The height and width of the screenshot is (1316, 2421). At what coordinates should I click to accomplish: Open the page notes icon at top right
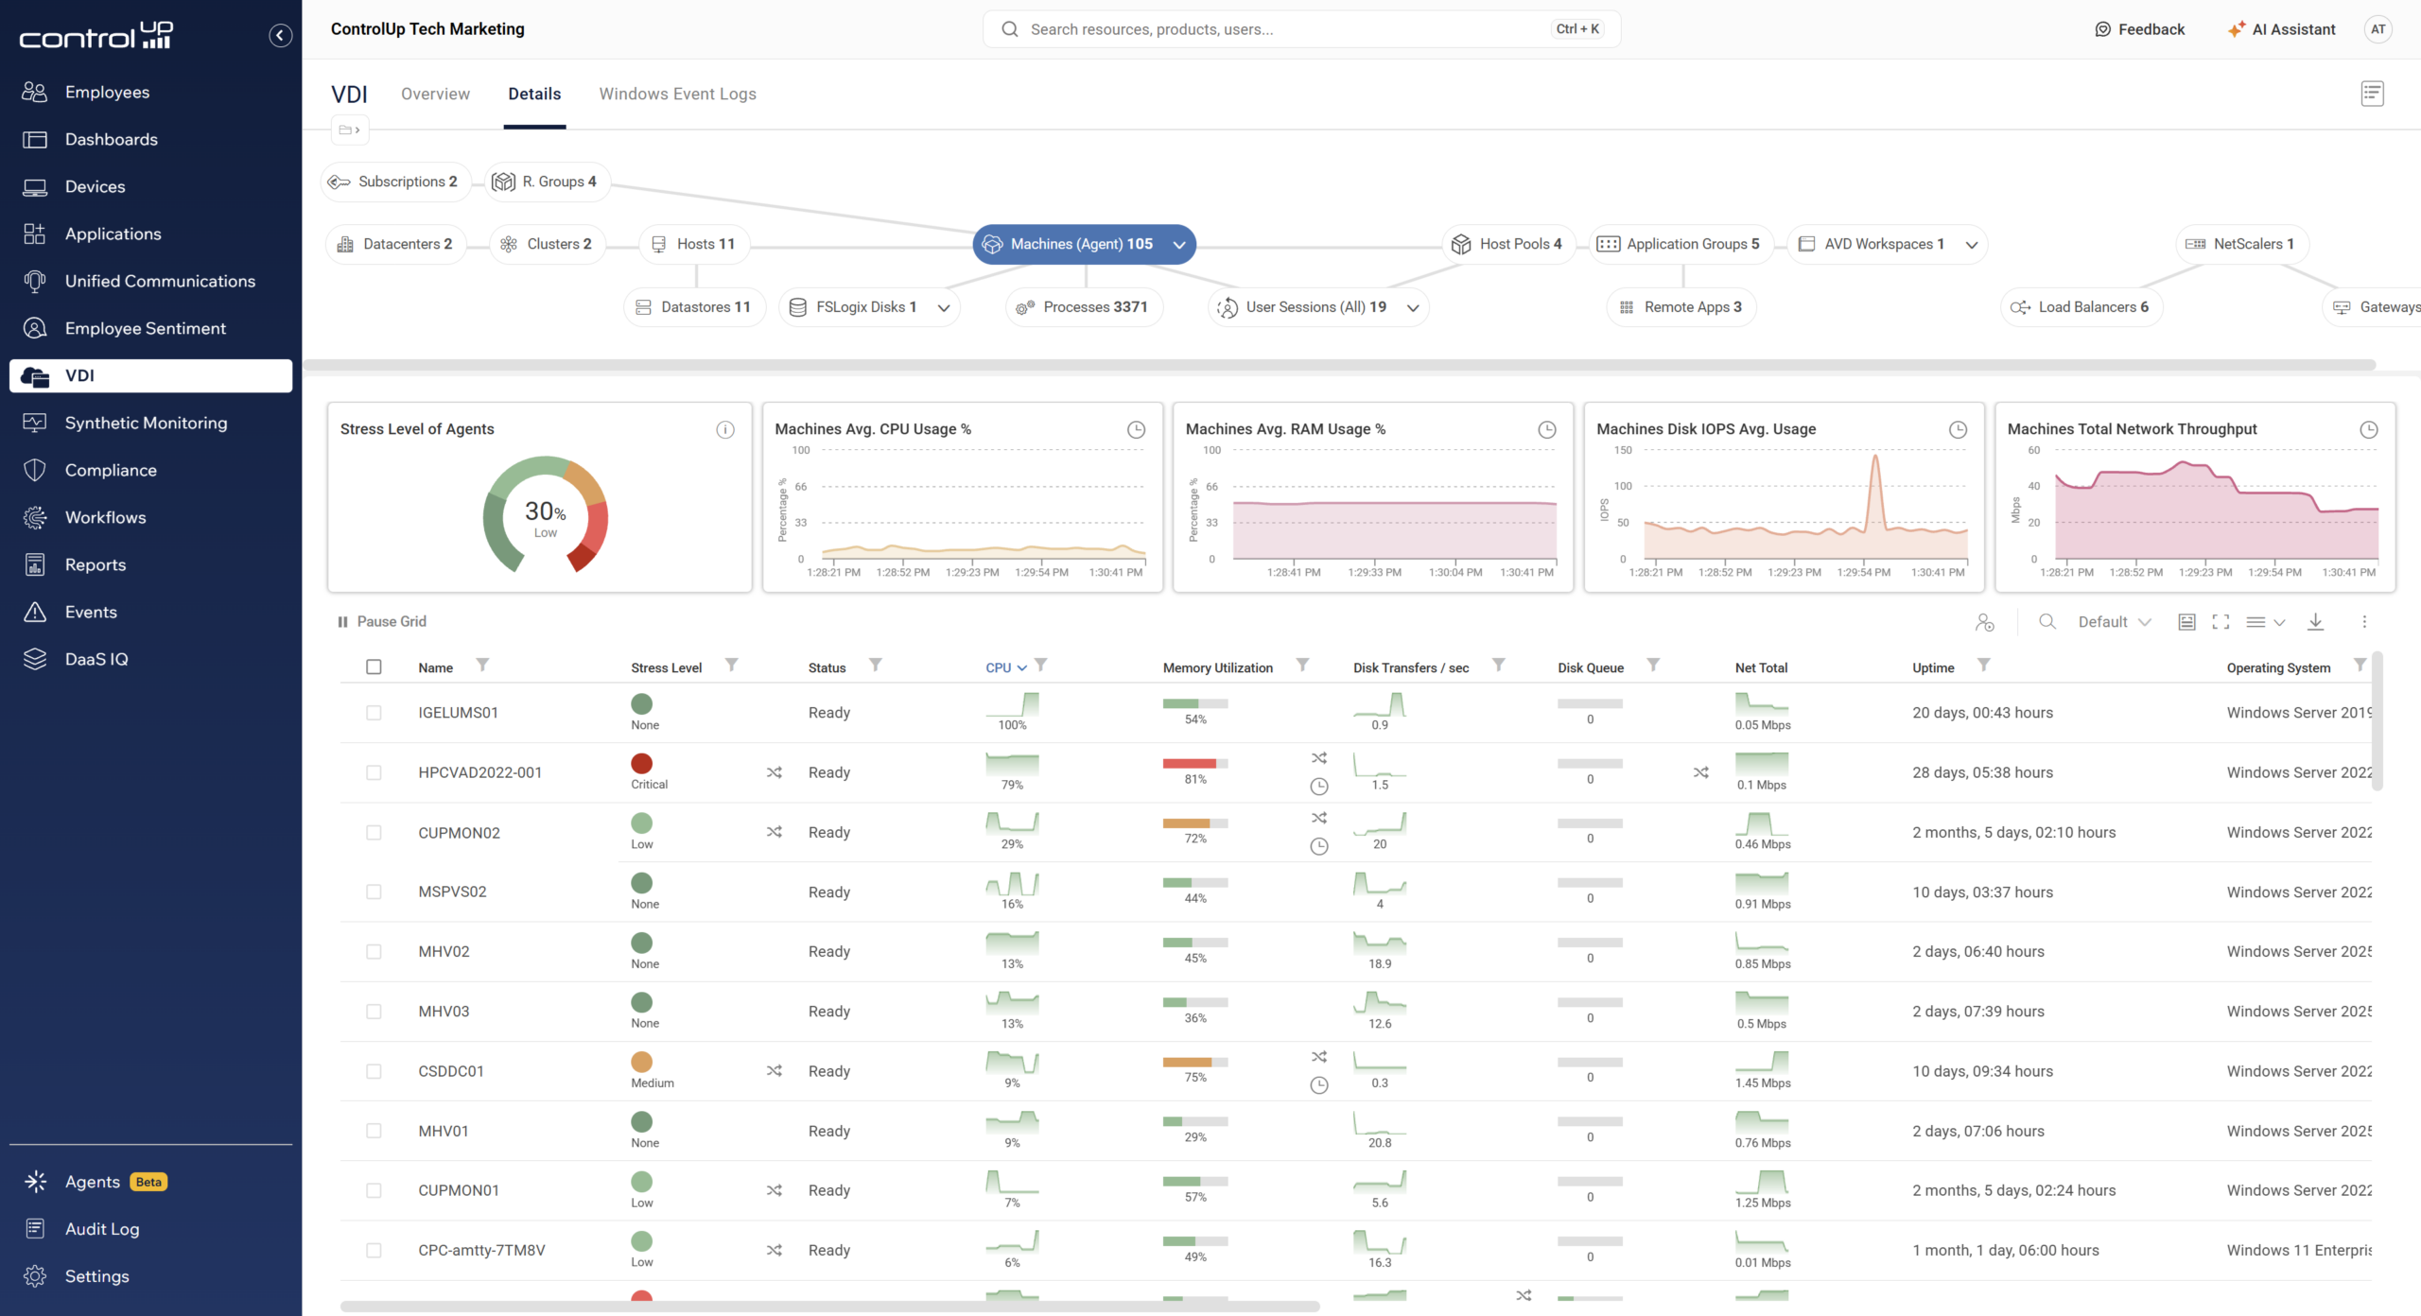(2372, 94)
